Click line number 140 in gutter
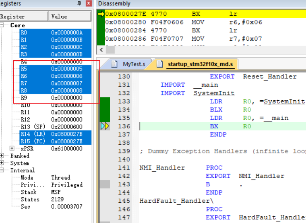Viewport: 306px width, 223px height. (x=124, y=159)
